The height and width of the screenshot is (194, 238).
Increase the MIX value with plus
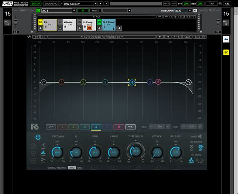click(168, 127)
